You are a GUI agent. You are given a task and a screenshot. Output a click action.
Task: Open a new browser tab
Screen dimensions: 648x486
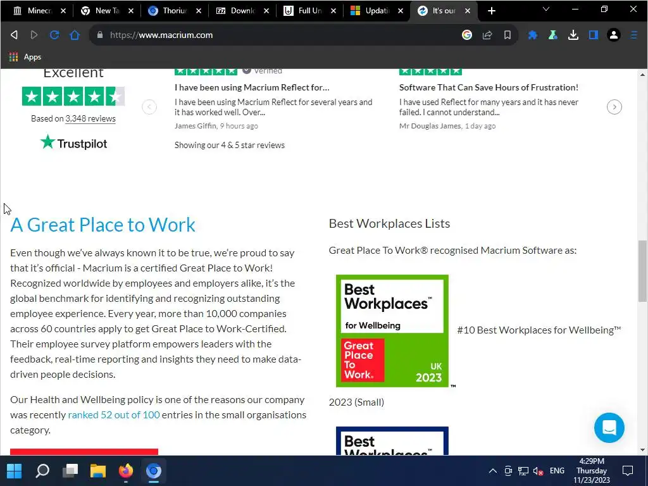click(491, 11)
